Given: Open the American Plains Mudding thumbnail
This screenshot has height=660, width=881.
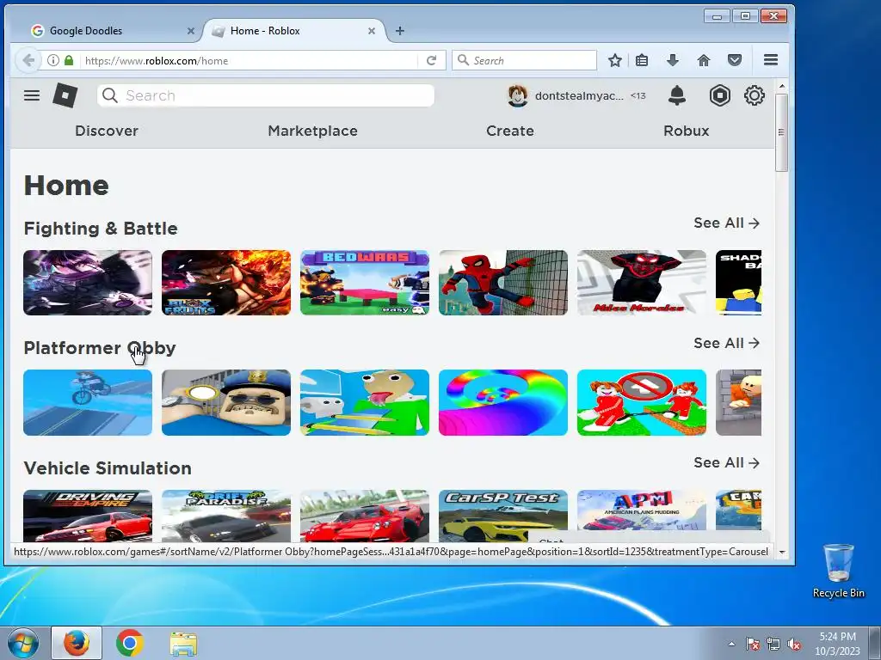Looking at the screenshot, I should [x=642, y=510].
